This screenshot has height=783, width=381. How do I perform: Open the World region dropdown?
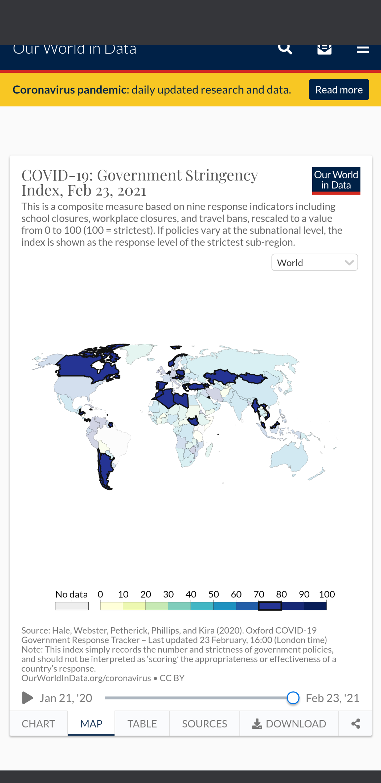coord(315,263)
